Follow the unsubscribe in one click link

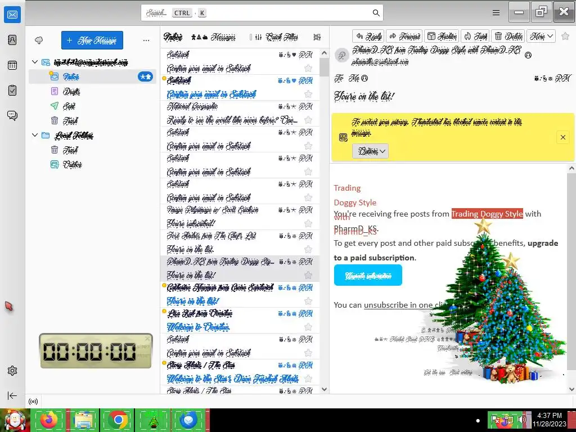coord(404,305)
